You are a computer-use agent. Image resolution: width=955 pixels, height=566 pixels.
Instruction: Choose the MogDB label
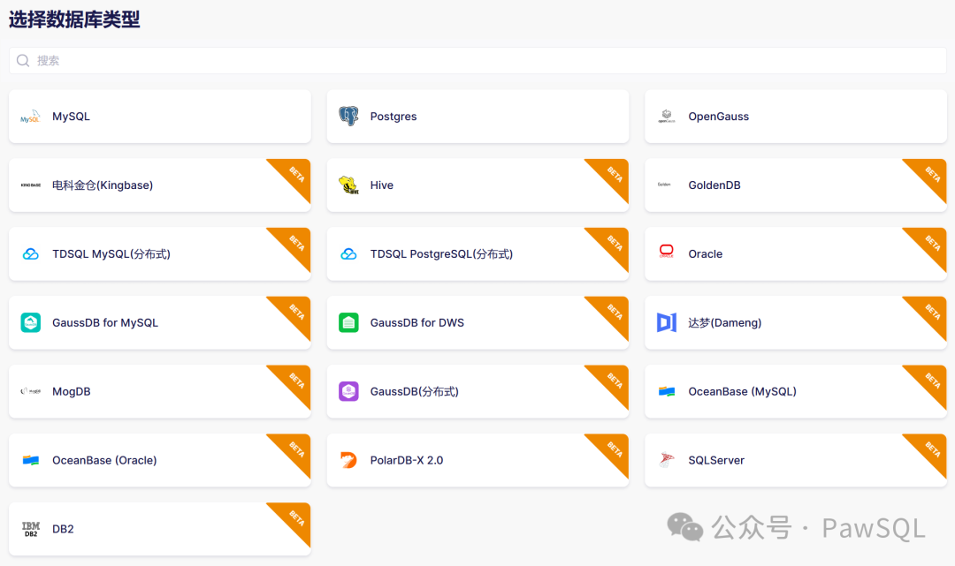[72, 391]
